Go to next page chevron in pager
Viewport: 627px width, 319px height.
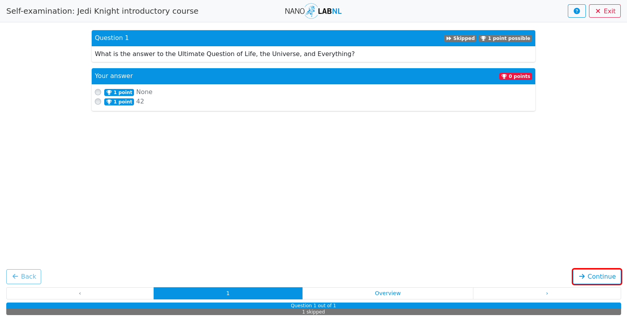(547, 293)
